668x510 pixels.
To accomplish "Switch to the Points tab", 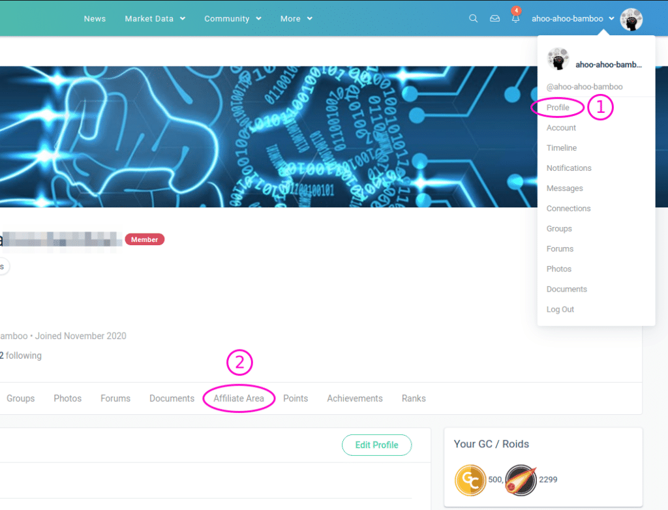I will (x=296, y=398).
